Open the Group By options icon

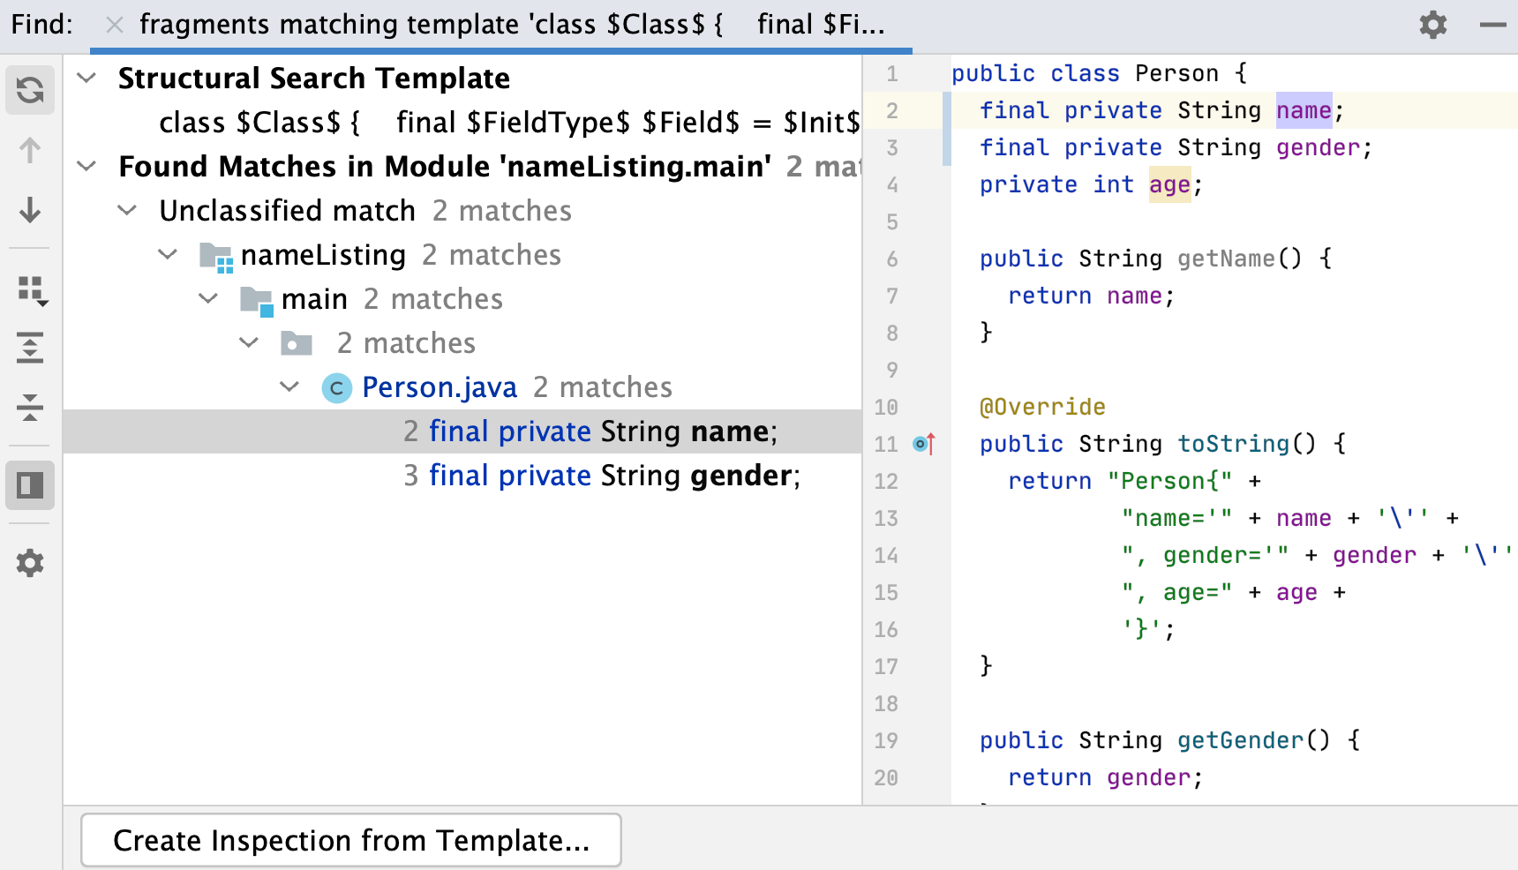point(30,290)
